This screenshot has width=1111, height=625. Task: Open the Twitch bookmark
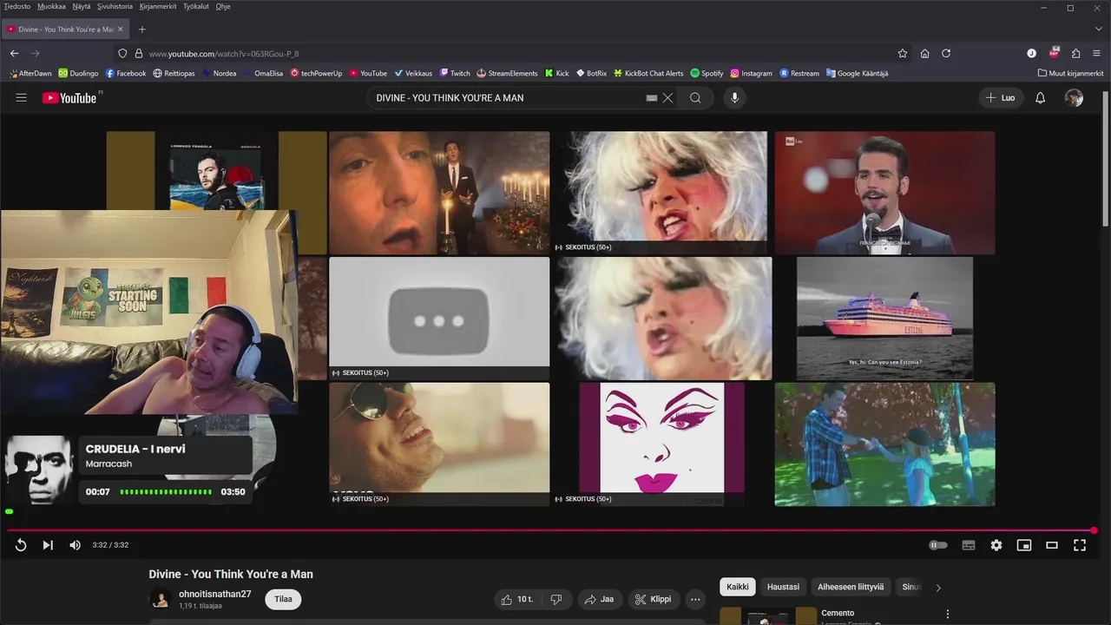[455, 74]
